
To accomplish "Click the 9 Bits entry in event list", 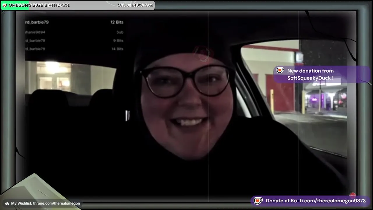I will (x=118, y=41).
